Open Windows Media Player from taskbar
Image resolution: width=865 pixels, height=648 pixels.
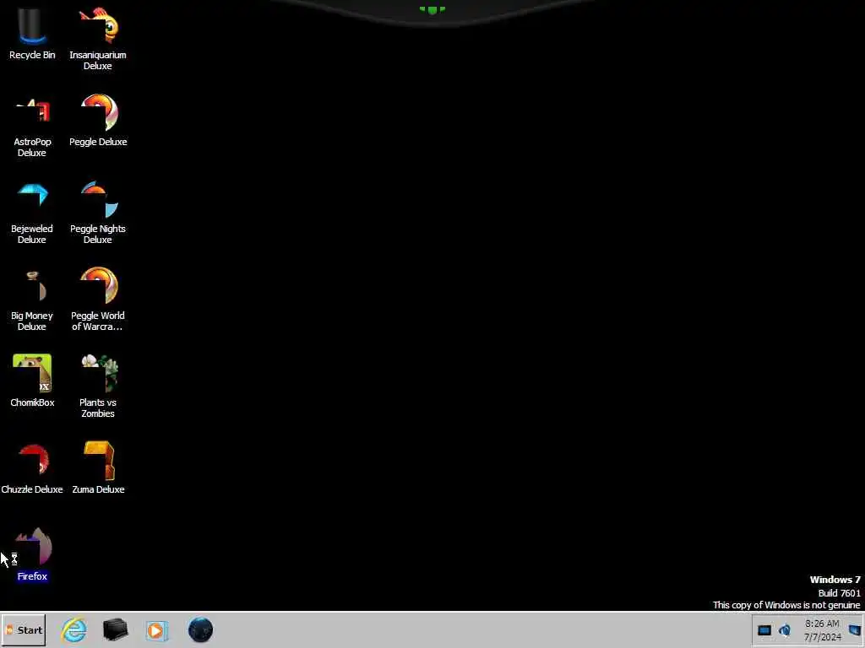[x=156, y=630]
